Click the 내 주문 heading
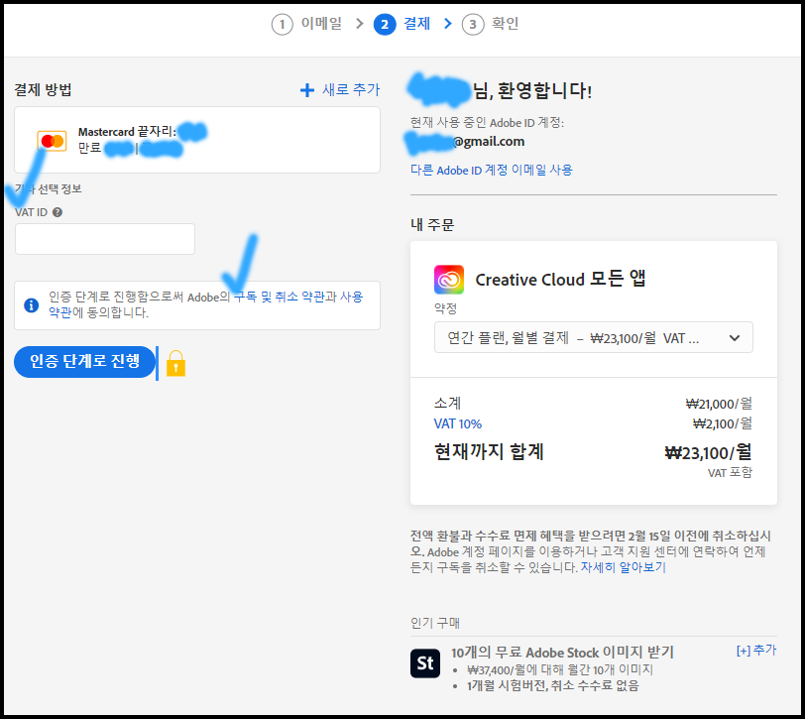Viewport: 805px width, 719px height. point(432,225)
